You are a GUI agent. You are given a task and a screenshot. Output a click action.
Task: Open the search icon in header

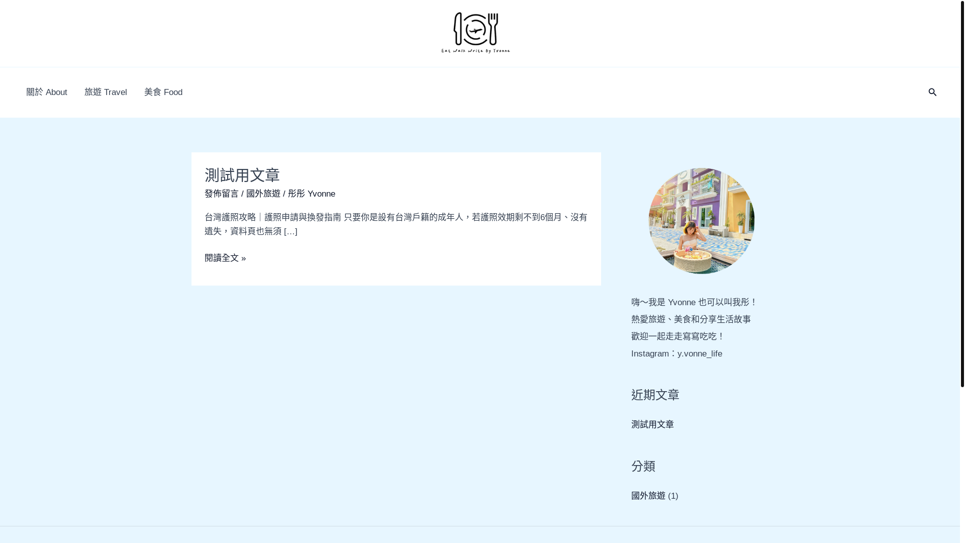(x=932, y=92)
